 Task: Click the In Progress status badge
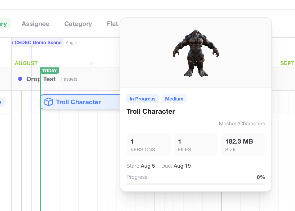click(143, 99)
